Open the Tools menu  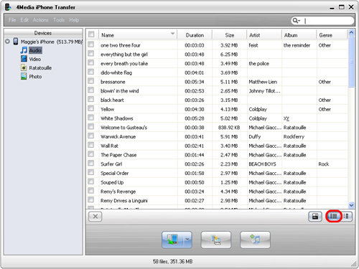point(59,20)
